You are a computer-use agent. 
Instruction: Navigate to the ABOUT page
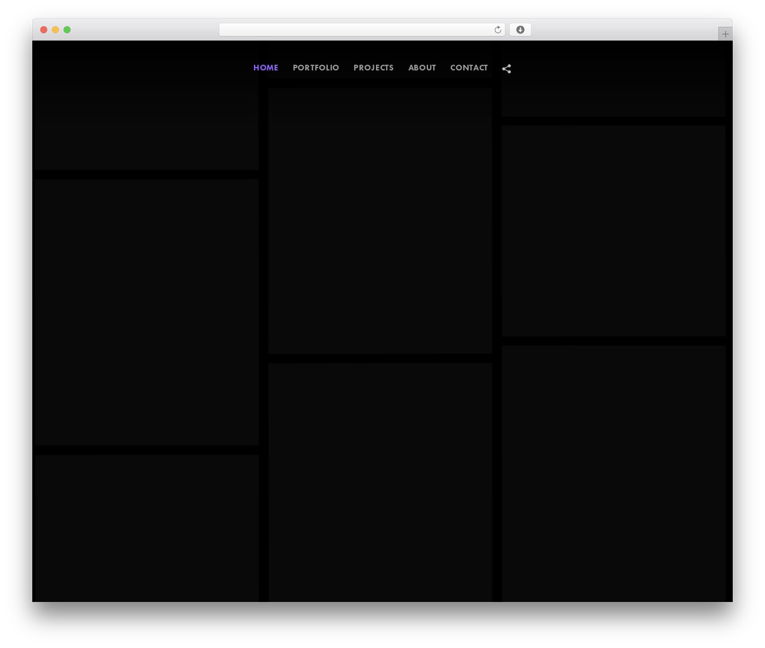pos(422,68)
